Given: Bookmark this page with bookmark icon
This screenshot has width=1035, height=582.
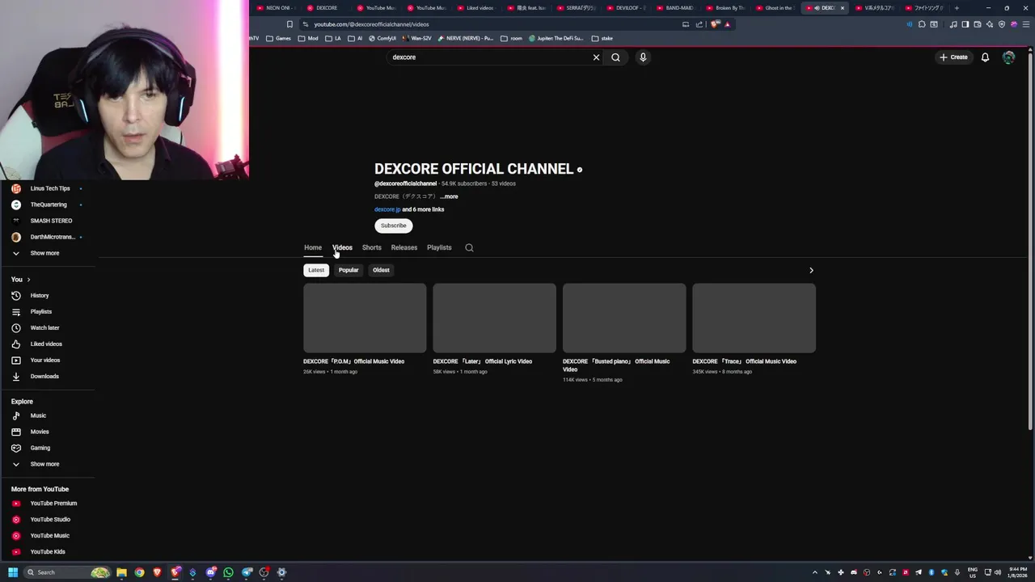Looking at the screenshot, I should point(289,24).
